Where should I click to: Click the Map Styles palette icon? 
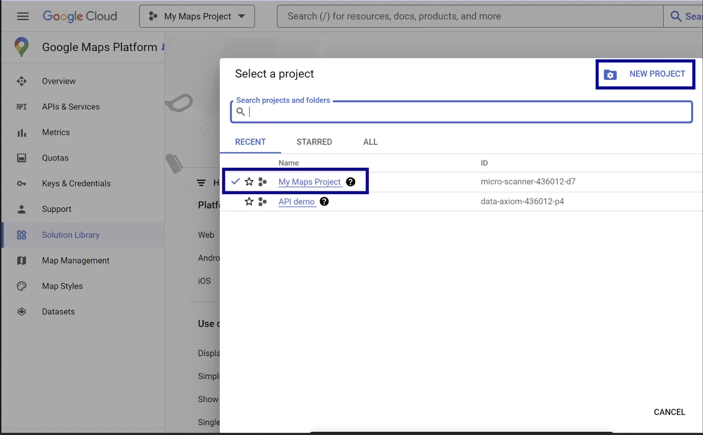(22, 286)
